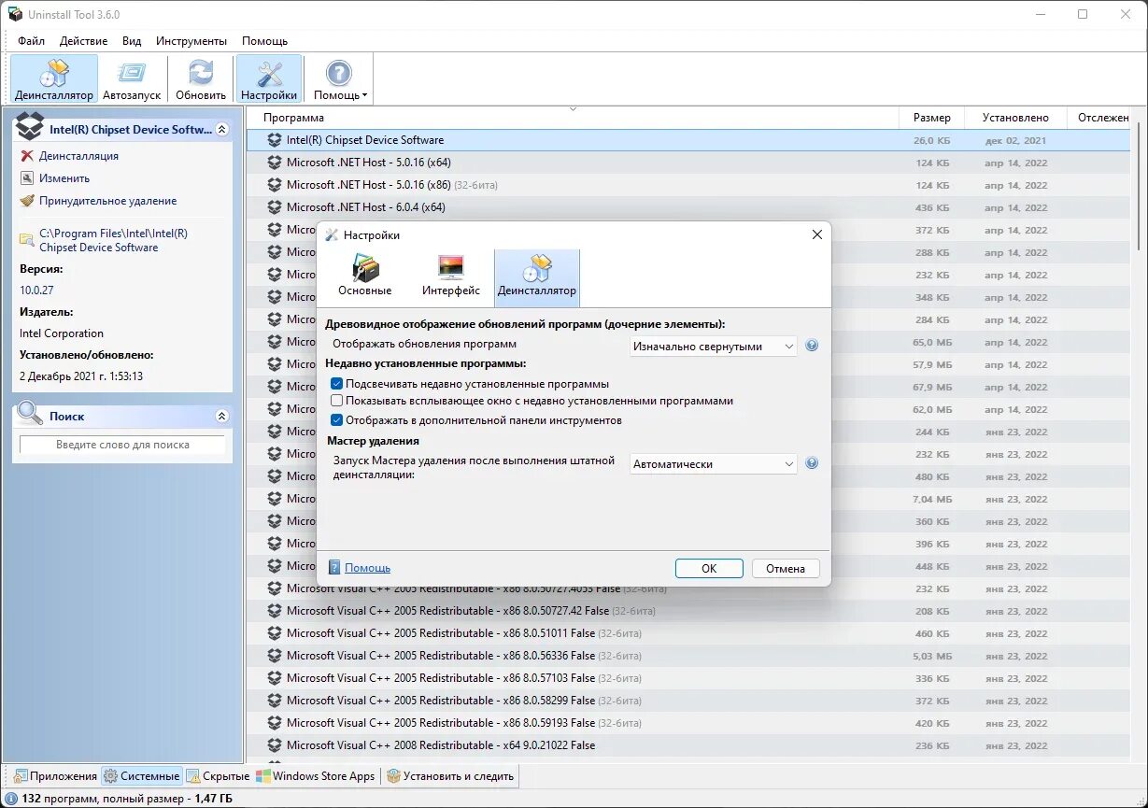Select Microsoft .NET Host - 6.0.4 (x64) row
This screenshot has width=1148, height=808.
(688, 207)
